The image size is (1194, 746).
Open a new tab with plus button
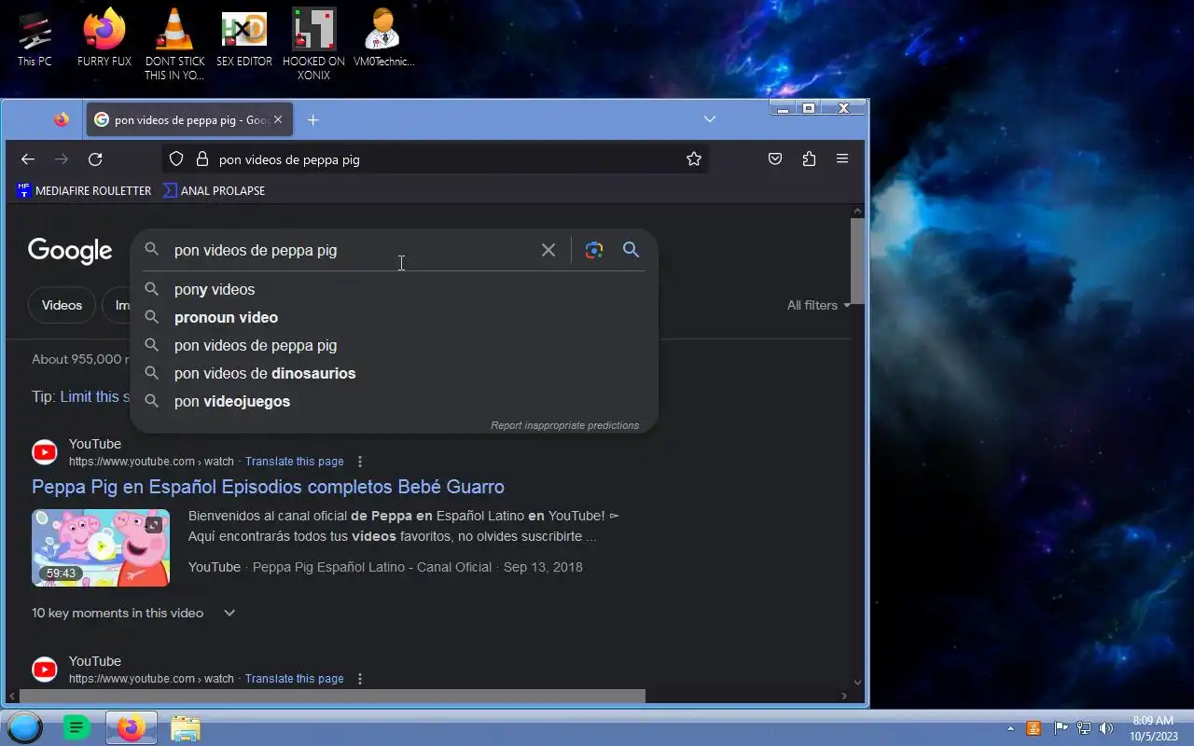313,120
